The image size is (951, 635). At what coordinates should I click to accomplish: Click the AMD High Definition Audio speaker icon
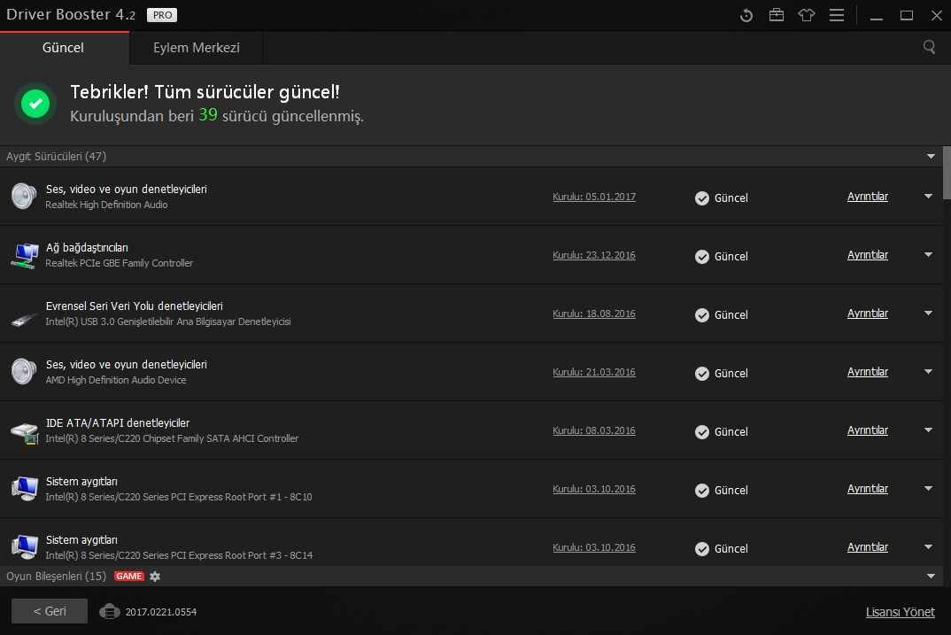pos(24,372)
